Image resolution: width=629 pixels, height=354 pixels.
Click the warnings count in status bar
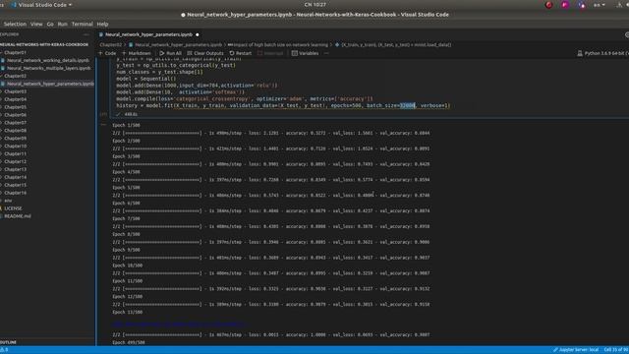pyautogui.click(x=4, y=350)
